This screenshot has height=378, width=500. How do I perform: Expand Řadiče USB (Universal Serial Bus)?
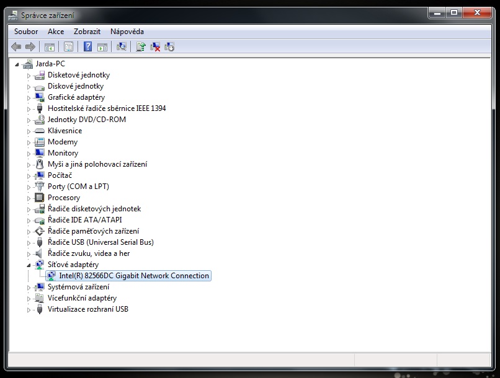click(29, 243)
